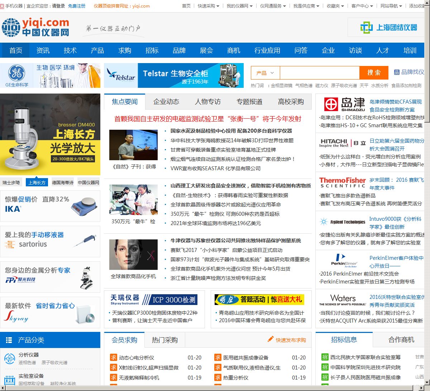
Task: Click the orange 搜索 button
Action: pos(374,73)
